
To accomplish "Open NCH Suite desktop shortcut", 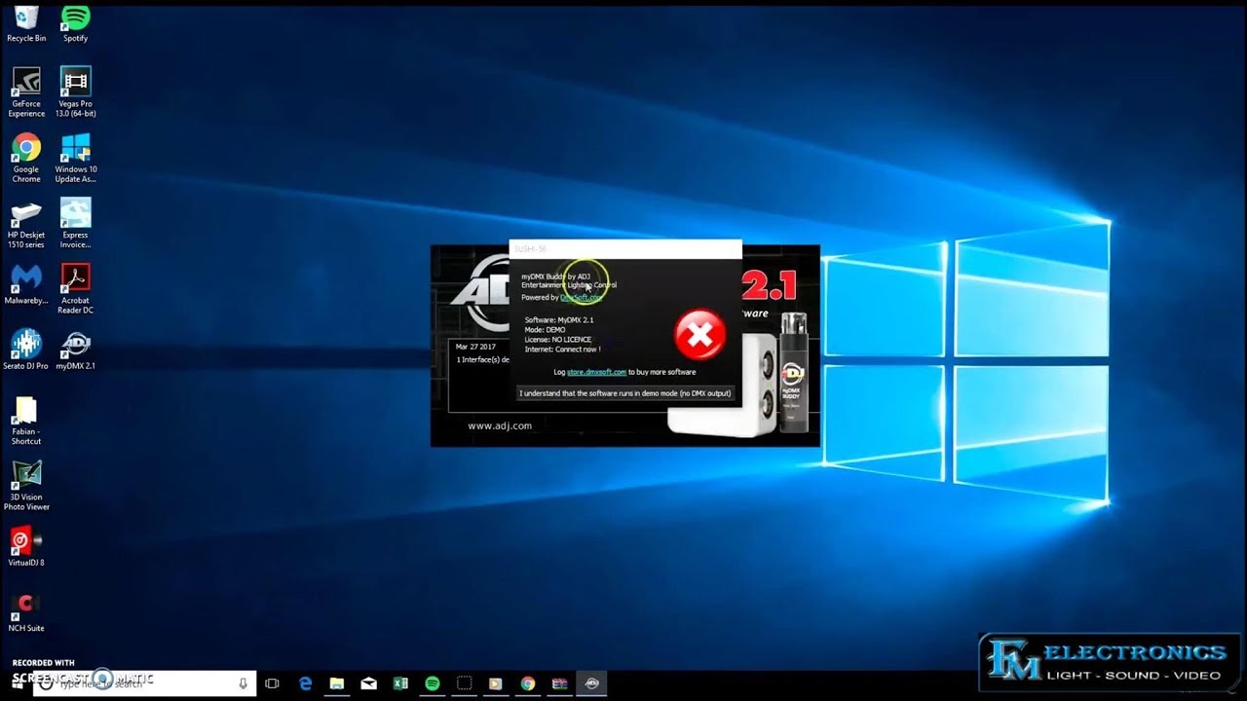I will [26, 611].
